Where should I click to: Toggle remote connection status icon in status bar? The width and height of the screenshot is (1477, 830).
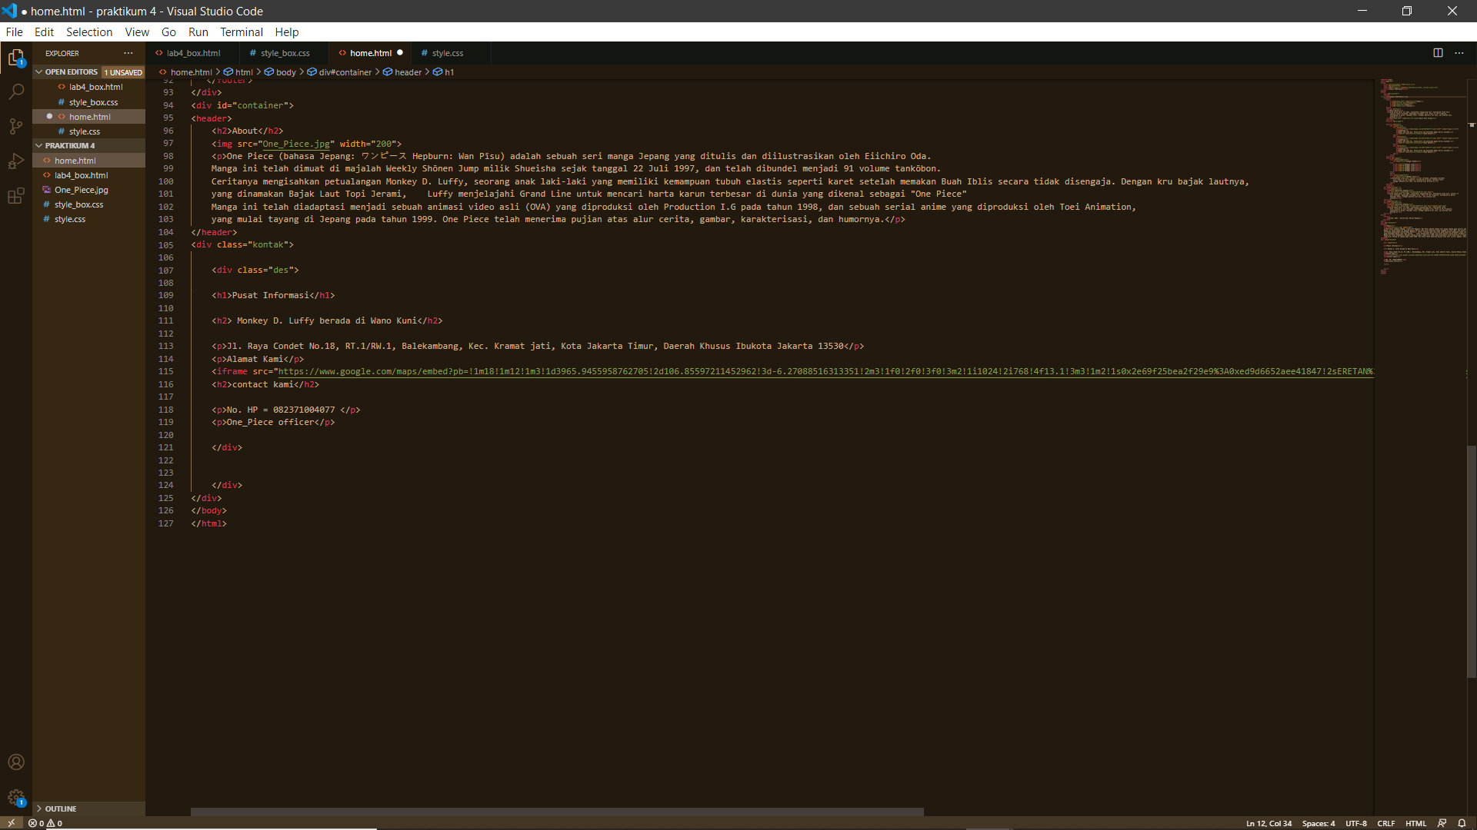pyautogui.click(x=11, y=823)
